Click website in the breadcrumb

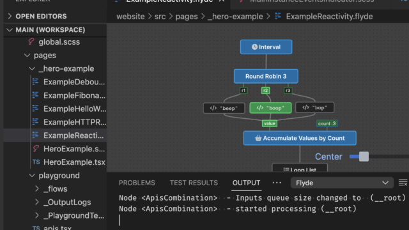point(130,17)
